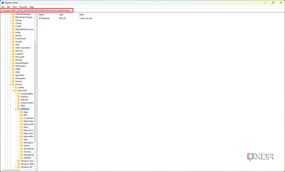Click the Dolby folder icon
This screenshot has width=285, height=172.
point(13,33)
